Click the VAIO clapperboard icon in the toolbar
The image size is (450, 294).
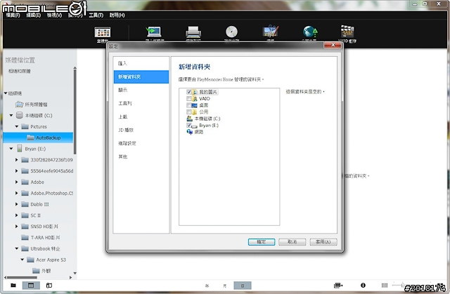click(x=347, y=32)
